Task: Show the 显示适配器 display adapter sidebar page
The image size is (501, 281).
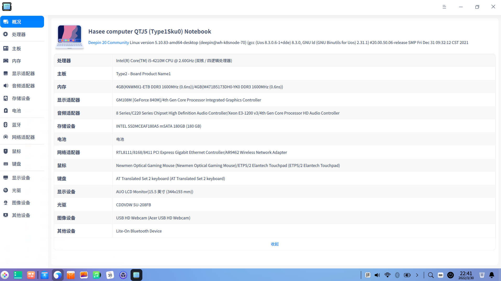Action: click(22, 73)
